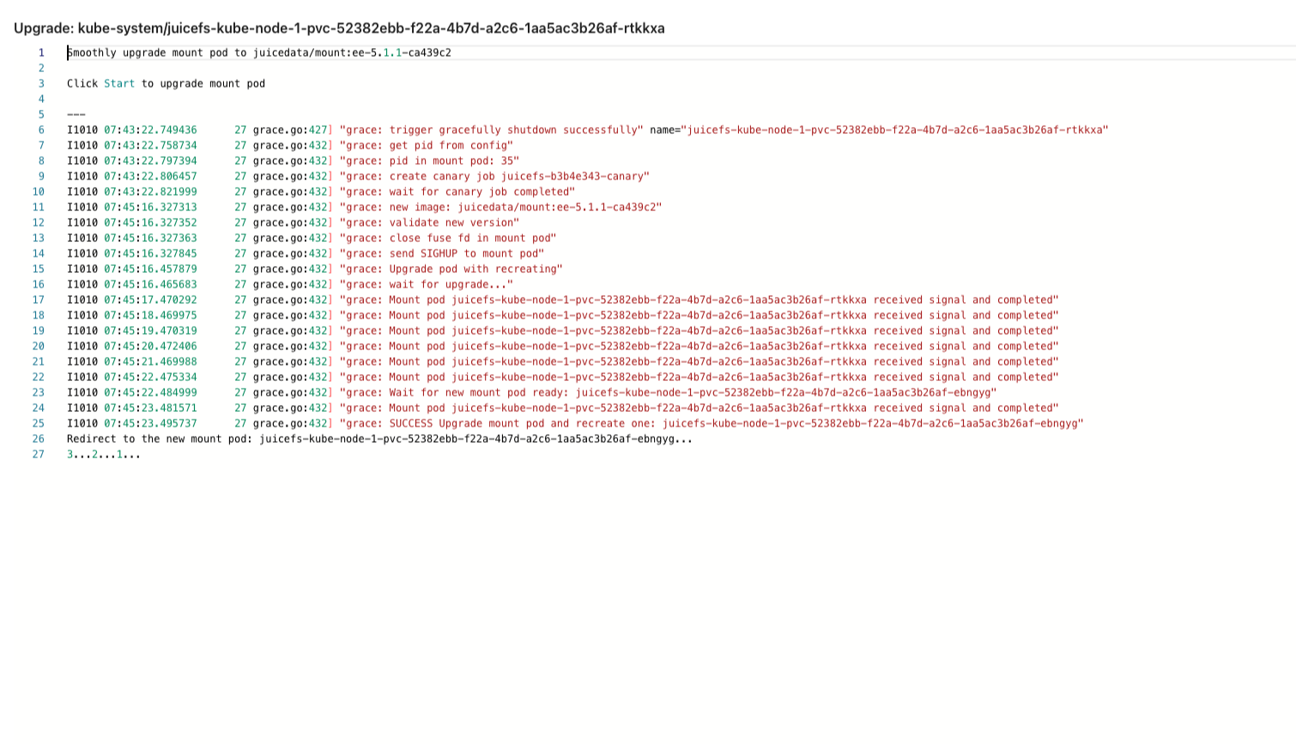This screenshot has width=1296, height=744.
Task: Click the '3...2...1...' countdown text
Action: point(103,454)
